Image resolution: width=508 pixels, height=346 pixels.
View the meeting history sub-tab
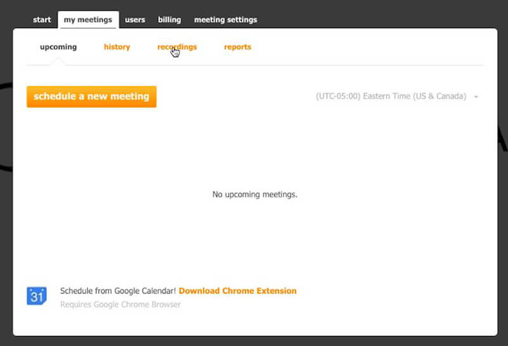click(117, 47)
